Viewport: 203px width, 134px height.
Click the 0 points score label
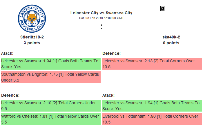point(171,43)
